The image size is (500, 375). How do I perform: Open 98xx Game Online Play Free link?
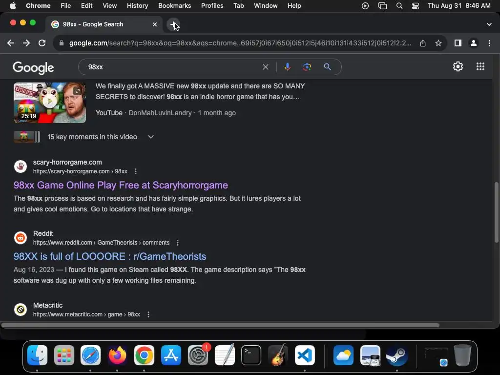coord(121,185)
